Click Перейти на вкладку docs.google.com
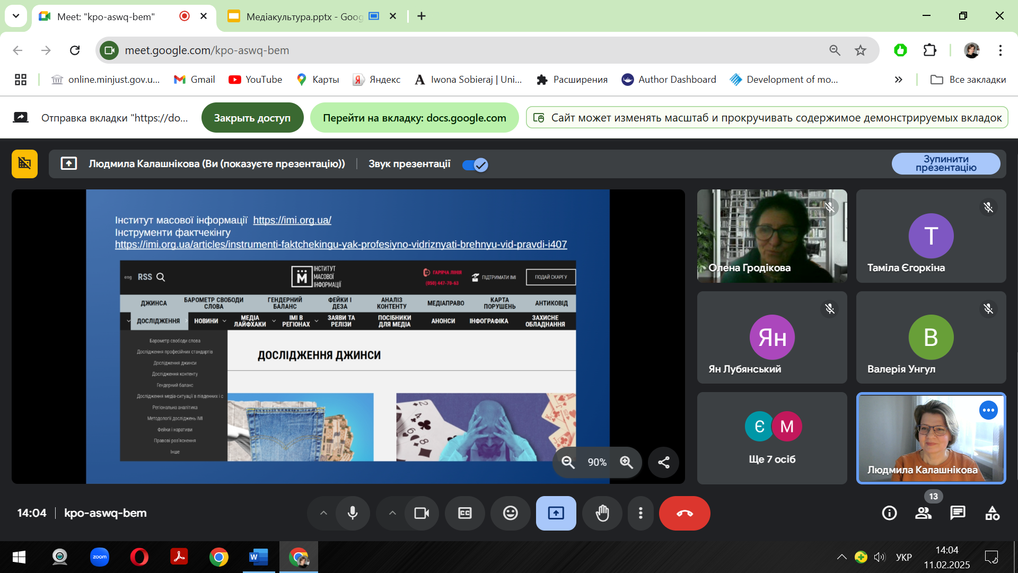The width and height of the screenshot is (1018, 573). point(414,118)
